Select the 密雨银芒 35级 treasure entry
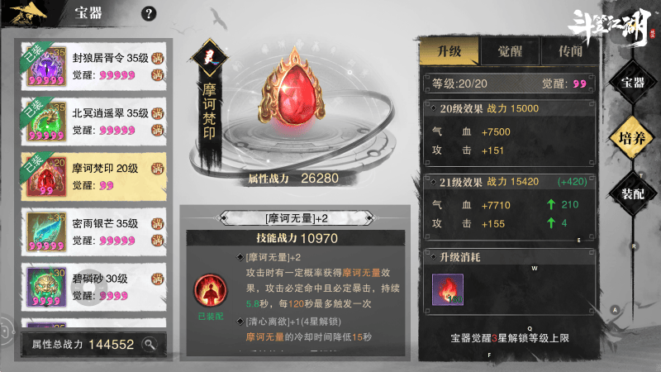The image size is (661, 372). click(x=93, y=231)
